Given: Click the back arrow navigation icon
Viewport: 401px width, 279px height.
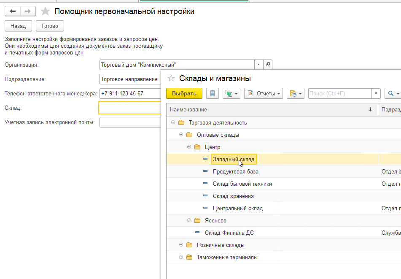Looking at the screenshot, I should click(13, 11).
